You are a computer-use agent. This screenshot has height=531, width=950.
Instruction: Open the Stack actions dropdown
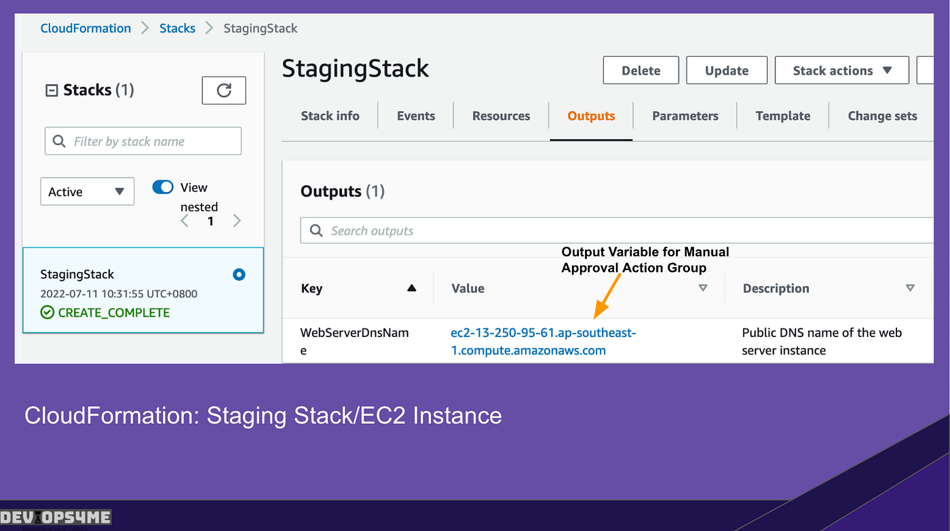tap(841, 71)
